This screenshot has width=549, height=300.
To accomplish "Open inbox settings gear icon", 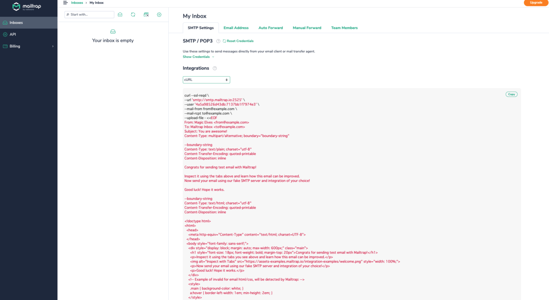I will tap(159, 15).
